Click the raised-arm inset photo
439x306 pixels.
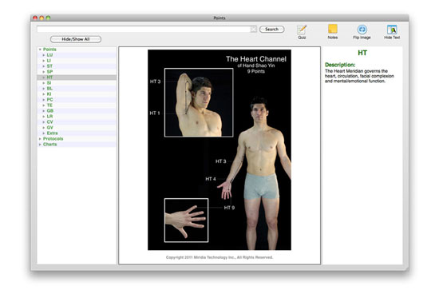click(199, 102)
